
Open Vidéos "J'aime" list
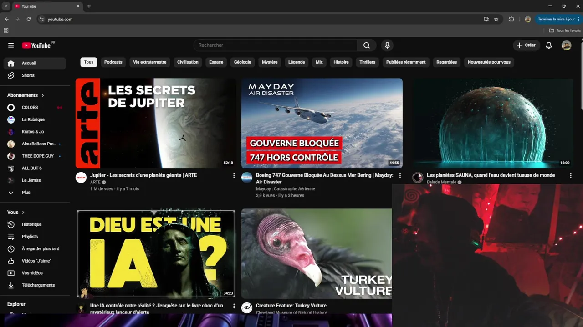pyautogui.click(x=35, y=261)
